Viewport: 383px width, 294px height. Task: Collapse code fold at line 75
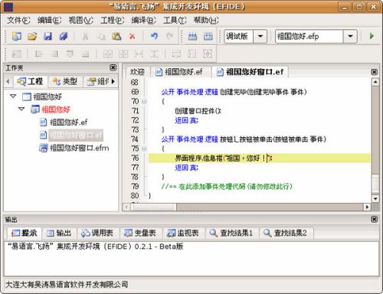(x=144, y=149)
